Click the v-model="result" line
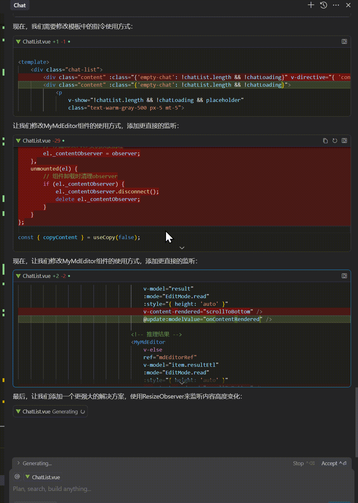The height and width of the screenshot is (503, 358). [x=168, y=289]
